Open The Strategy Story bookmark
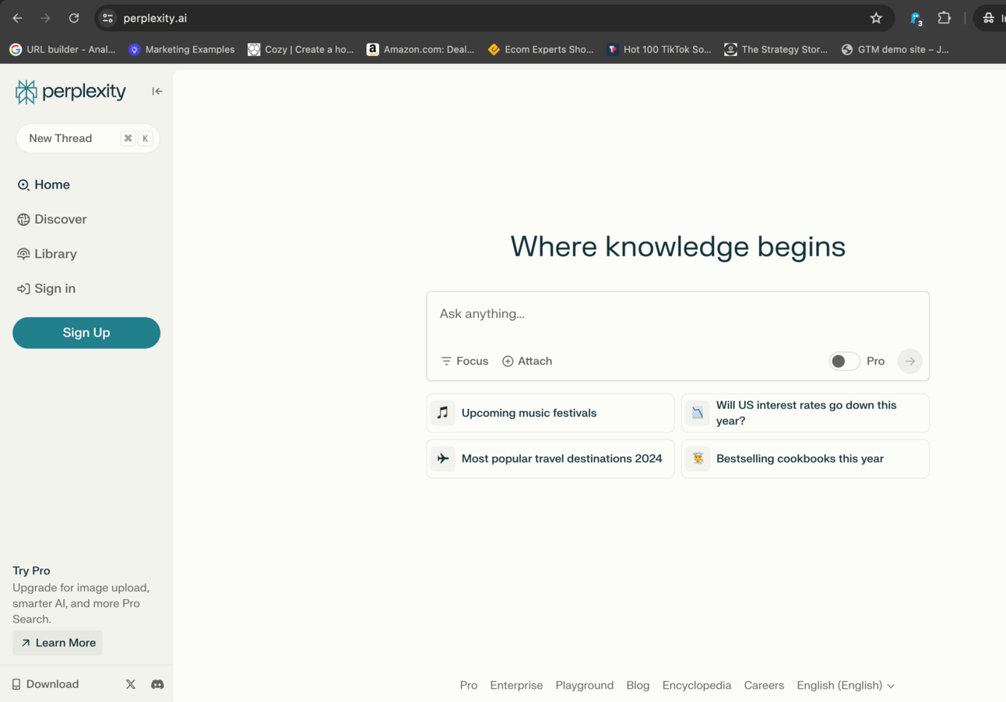 (776, 49)
